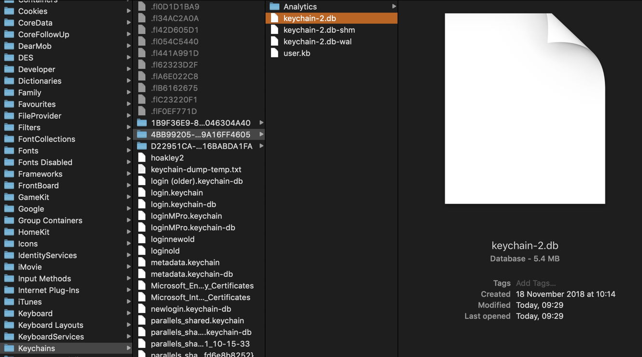
Task: Select the Analytics folder icon
Action: click(274, 6)
